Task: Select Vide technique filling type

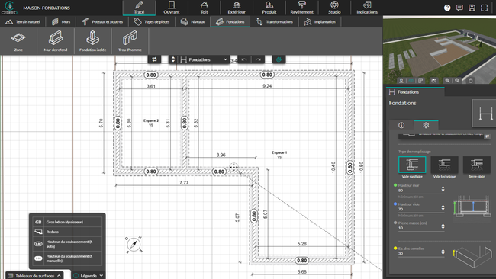Action: coord(444,168)
